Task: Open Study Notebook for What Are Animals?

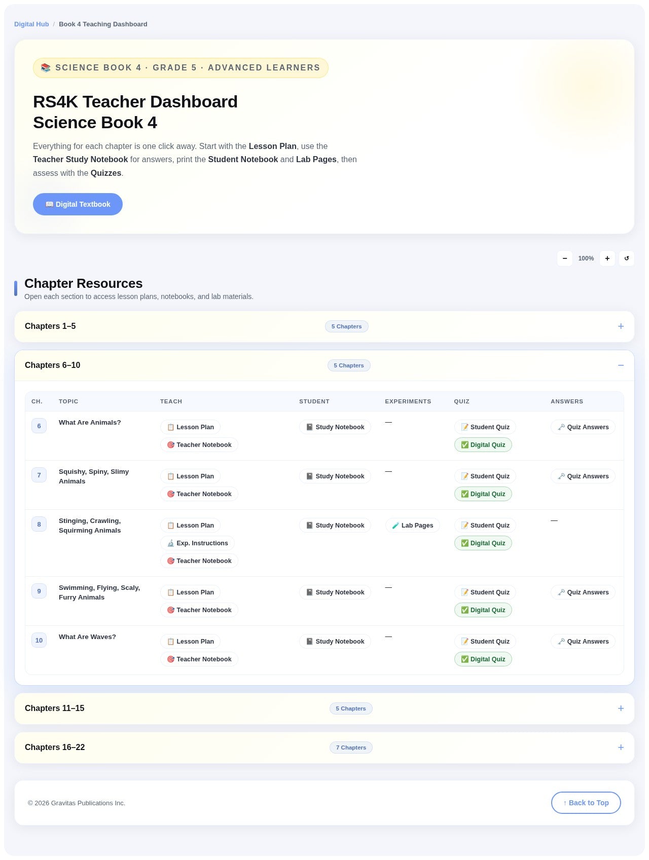Action: (x=335, y=427)
